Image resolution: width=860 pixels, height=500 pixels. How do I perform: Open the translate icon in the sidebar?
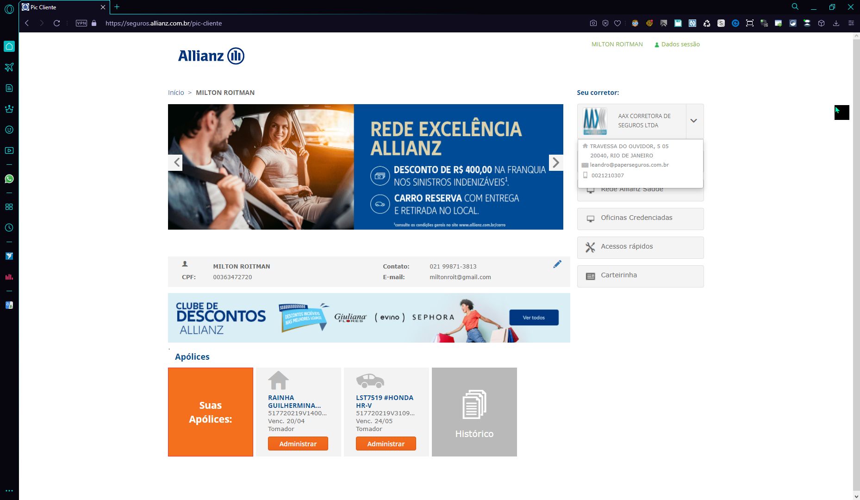click(9, 305)
